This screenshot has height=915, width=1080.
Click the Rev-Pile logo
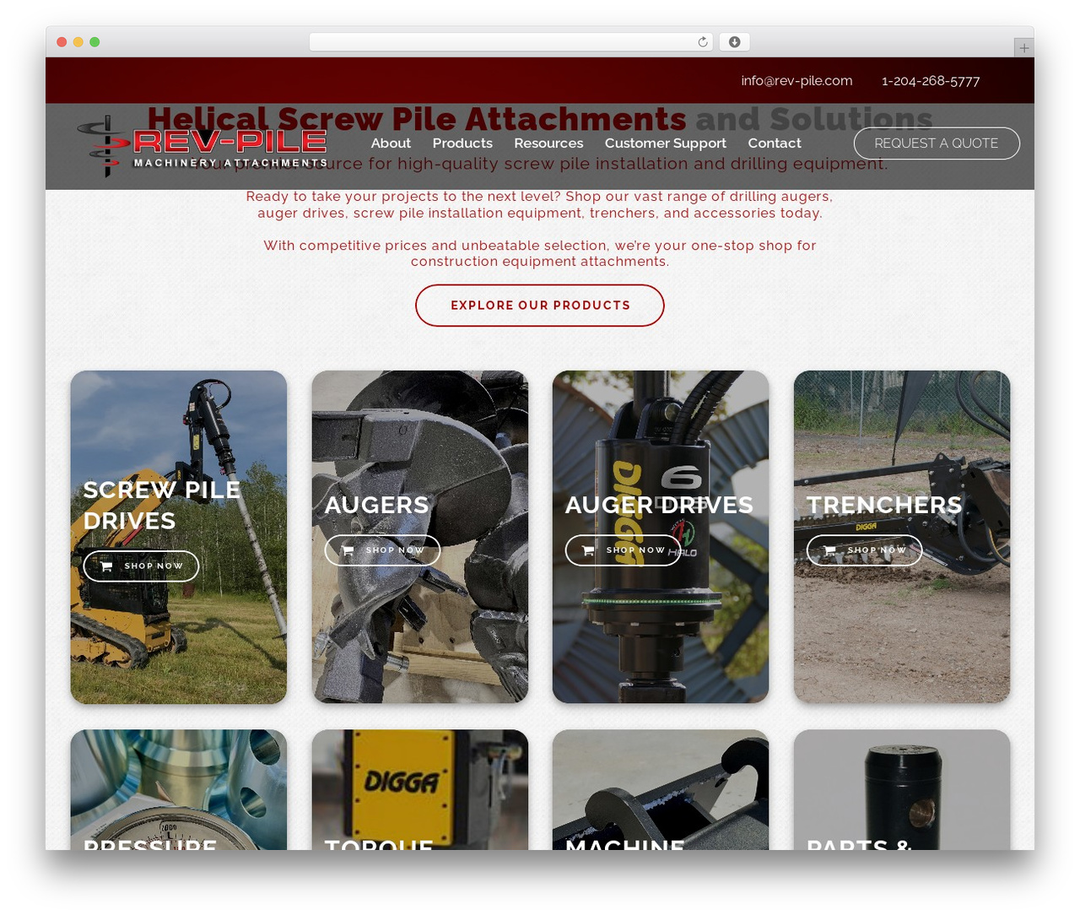tap(202, 147)
